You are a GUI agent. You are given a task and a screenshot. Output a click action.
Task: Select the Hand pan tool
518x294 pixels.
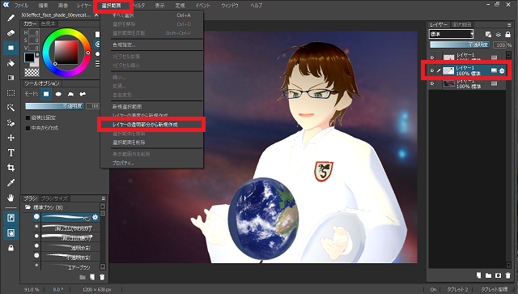11,198
